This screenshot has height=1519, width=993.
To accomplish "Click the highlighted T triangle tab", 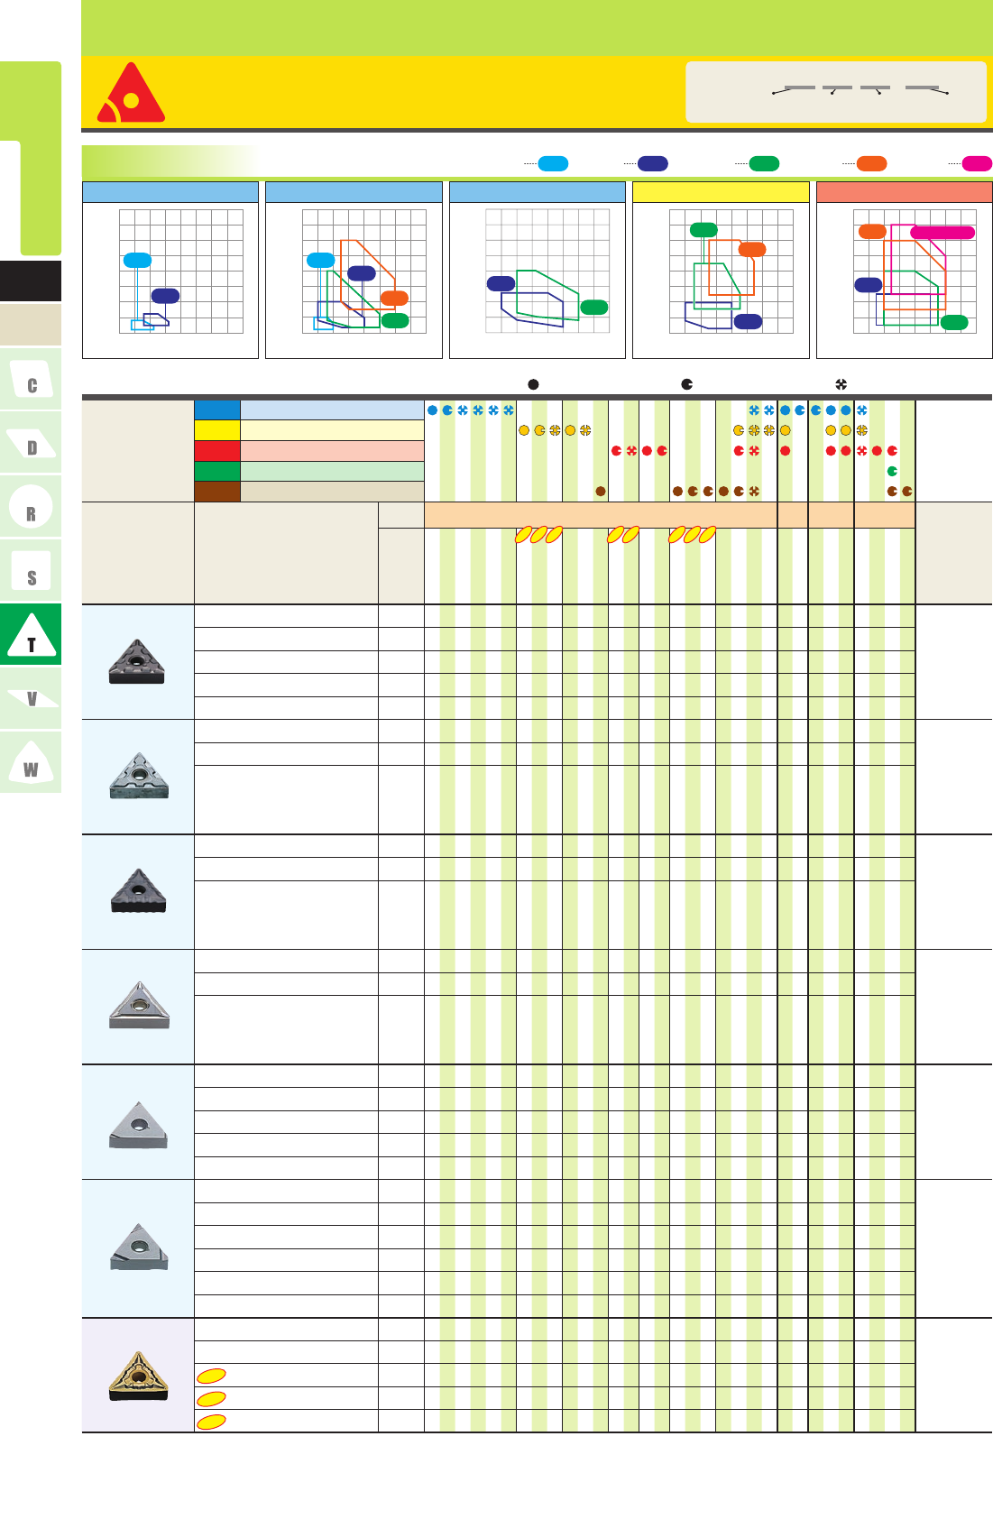I will pos(31,634).
